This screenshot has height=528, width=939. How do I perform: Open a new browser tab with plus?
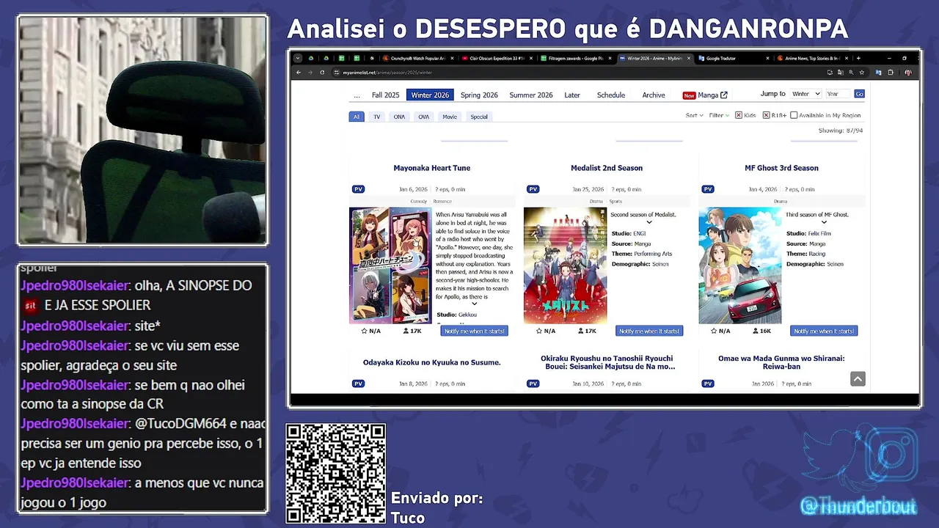[858, 58]
